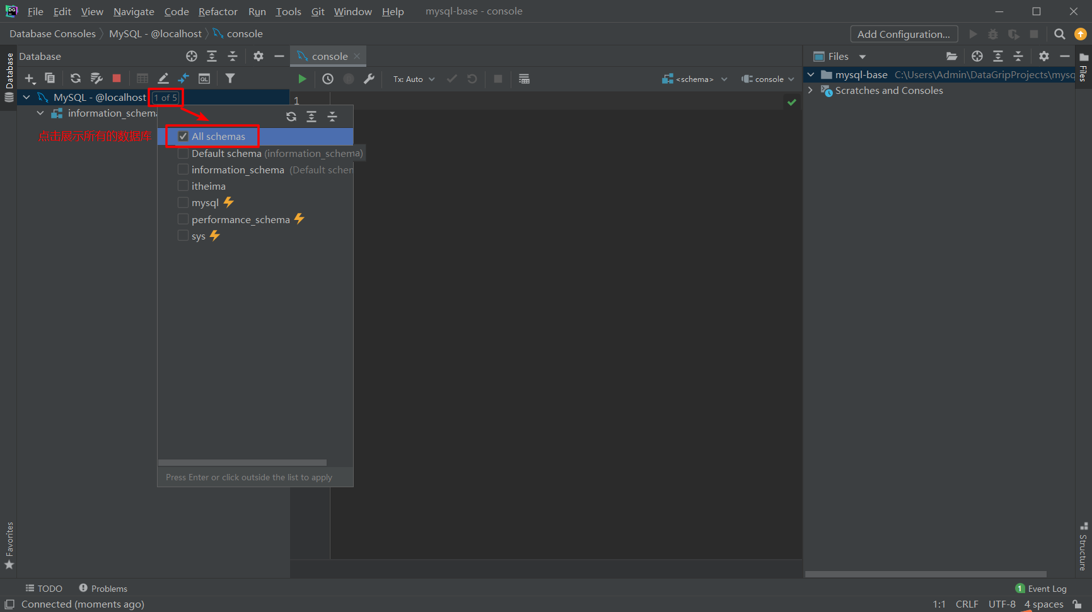The width and height of the screenshot is (1092, 612).
Task: Collapse the mysql-base project folder
Action: (811, 74)
